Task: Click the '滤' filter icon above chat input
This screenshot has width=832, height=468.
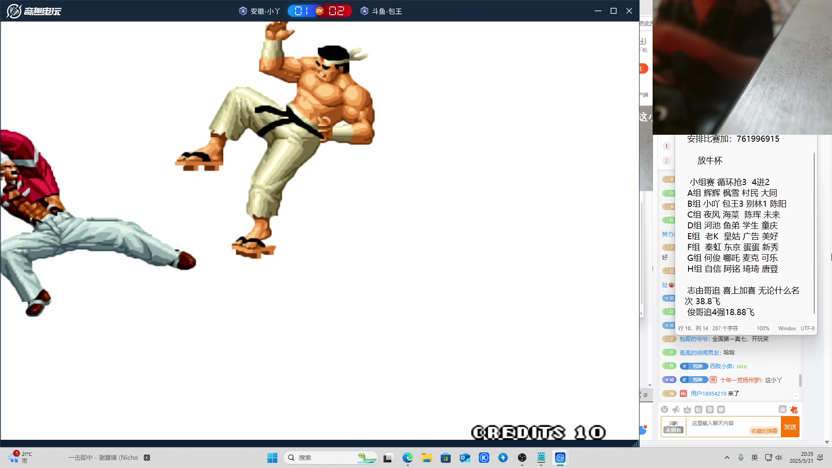Action: coord(783,409)
